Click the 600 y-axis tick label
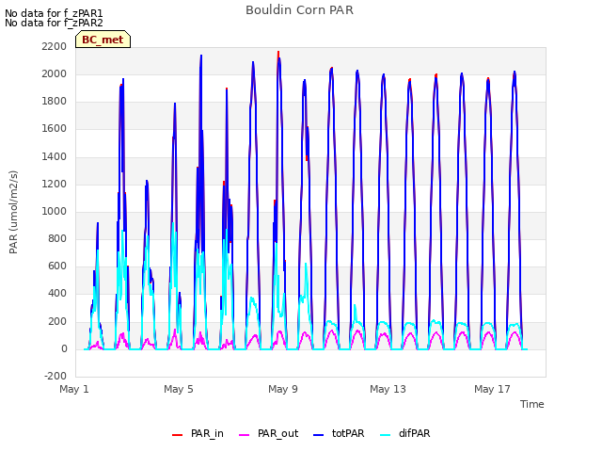This screenshot has width=602, height=452. point(57,266)
